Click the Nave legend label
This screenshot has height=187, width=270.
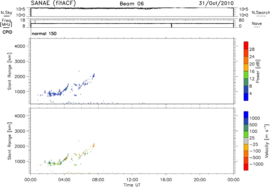pos(257,24)
